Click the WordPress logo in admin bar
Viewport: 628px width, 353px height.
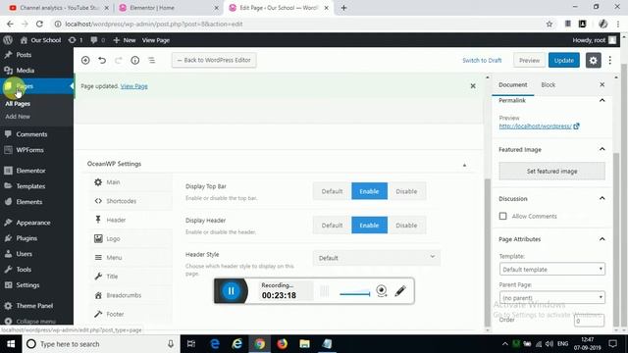[x=8, y=40]
